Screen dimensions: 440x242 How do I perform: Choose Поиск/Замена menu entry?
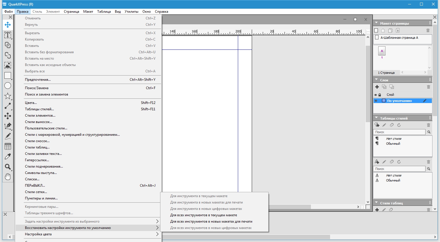(x=88, y=88)
